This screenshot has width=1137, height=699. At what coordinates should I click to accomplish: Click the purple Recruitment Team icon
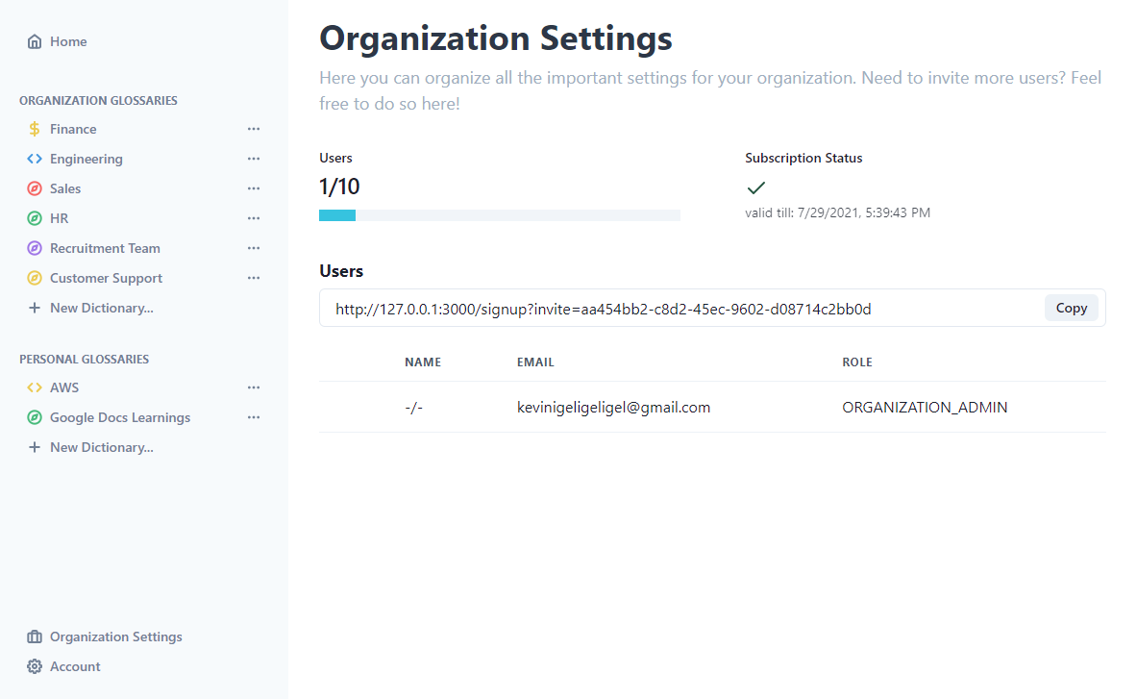tap(35, 248)
